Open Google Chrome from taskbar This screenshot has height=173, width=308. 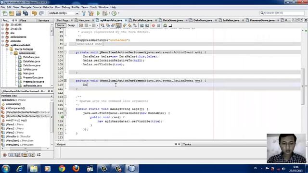62,169
